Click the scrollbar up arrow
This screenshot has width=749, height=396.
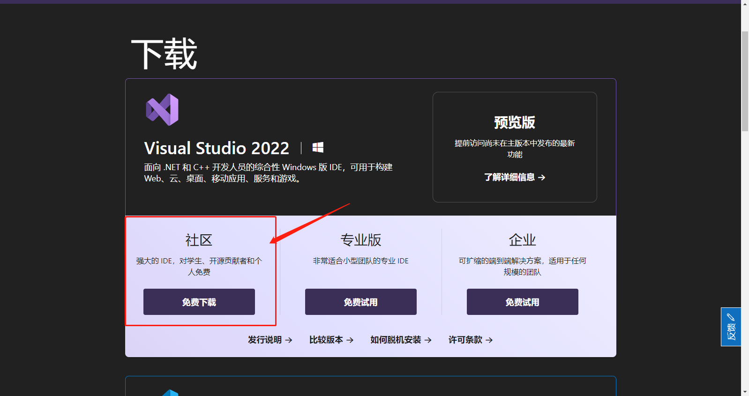[x=745, y=4]
